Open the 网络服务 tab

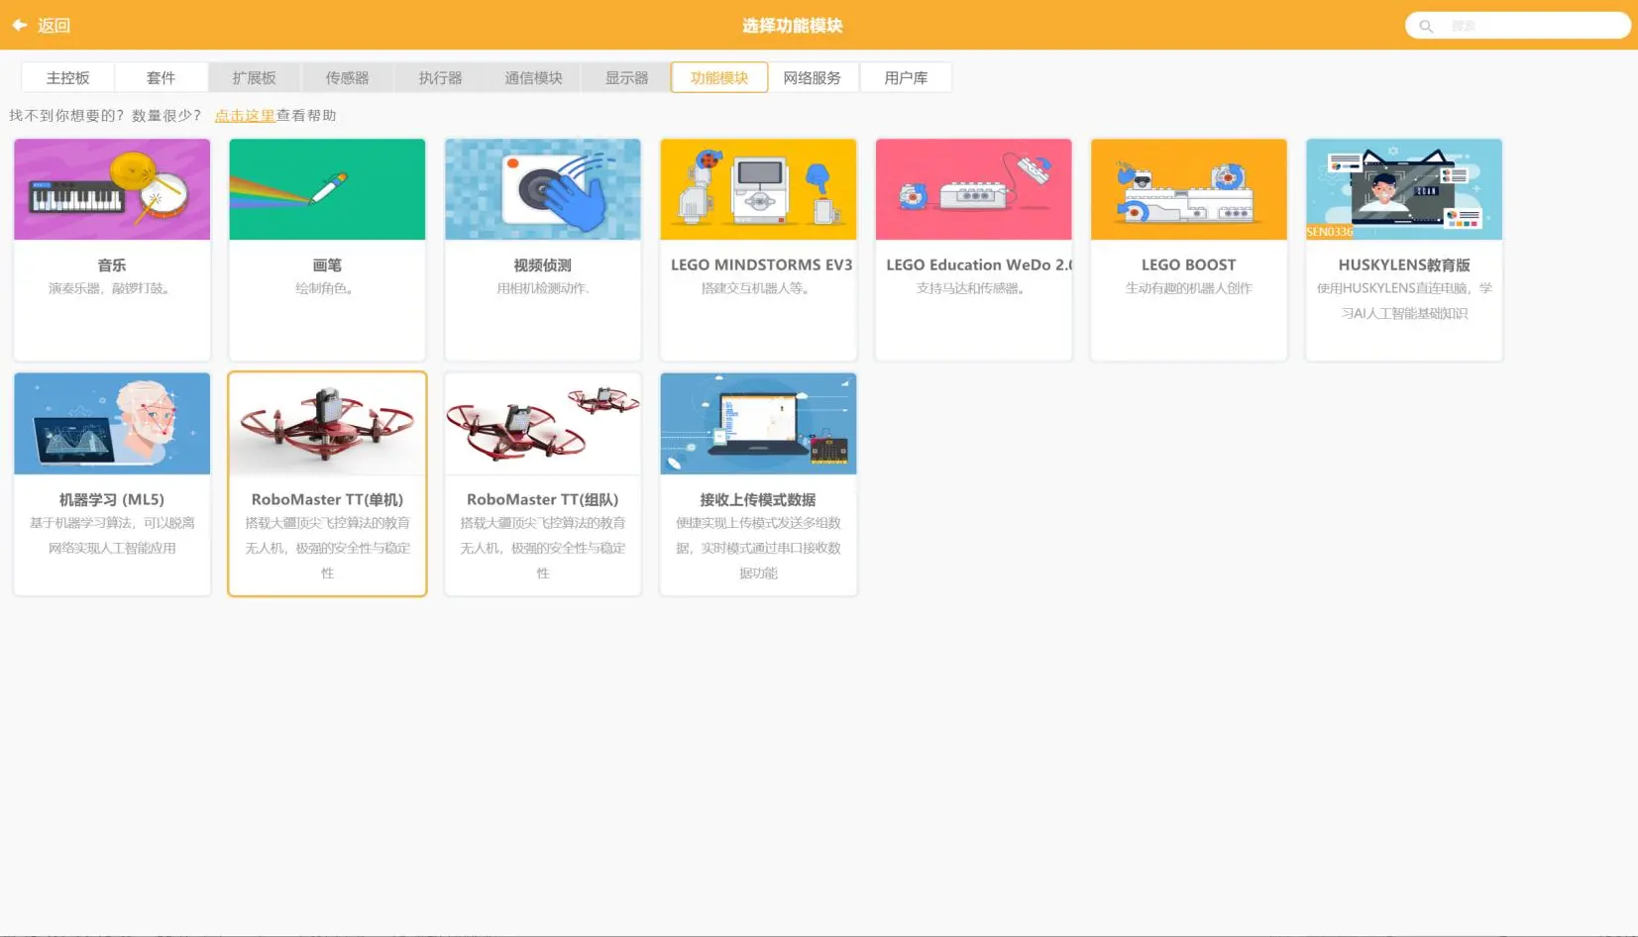point(813,77)
